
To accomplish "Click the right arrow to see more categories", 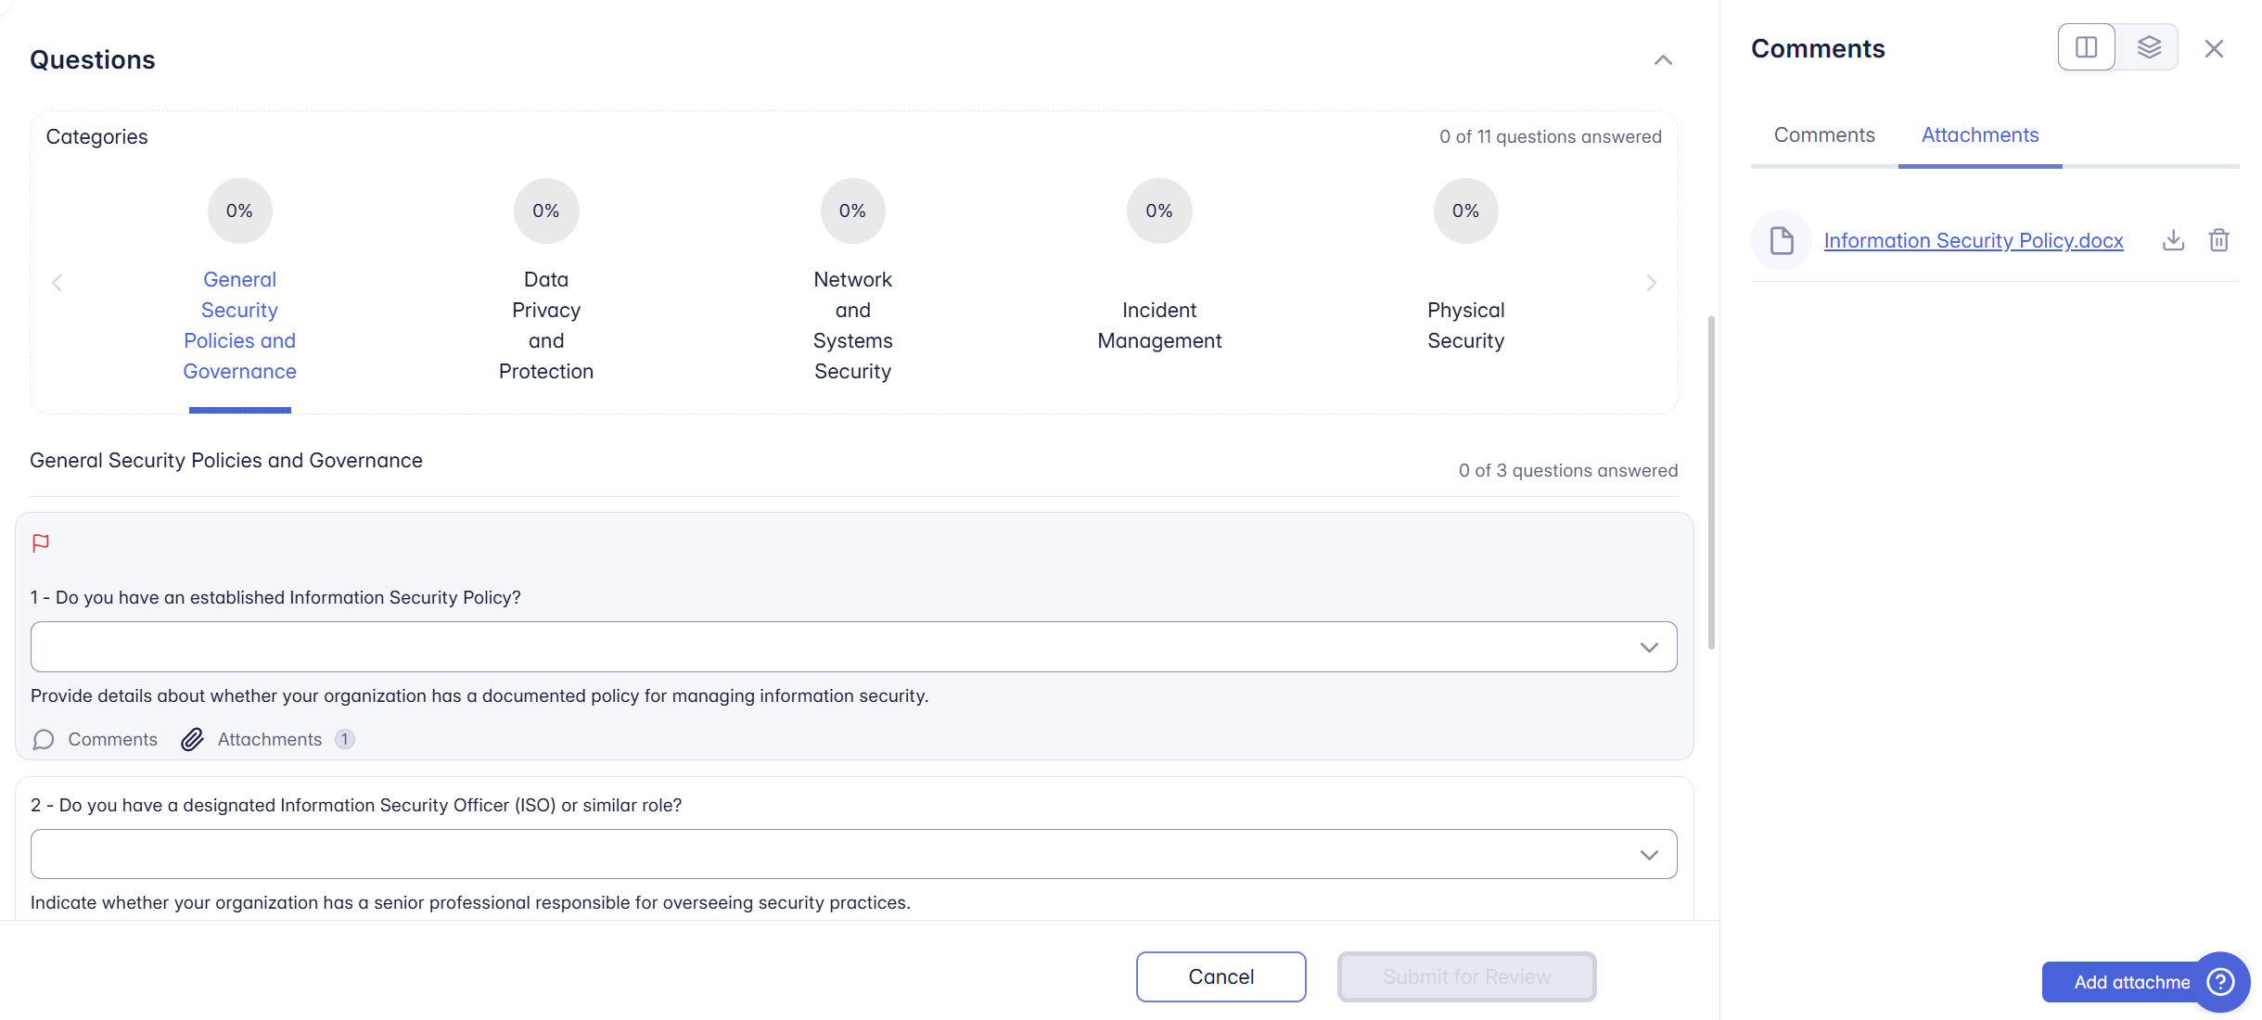I will pos(1650,282).
